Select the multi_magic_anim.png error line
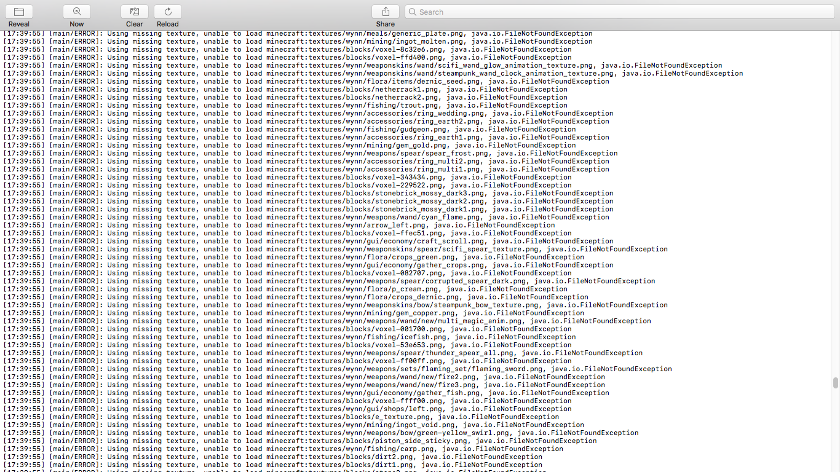 pos(327,321)
